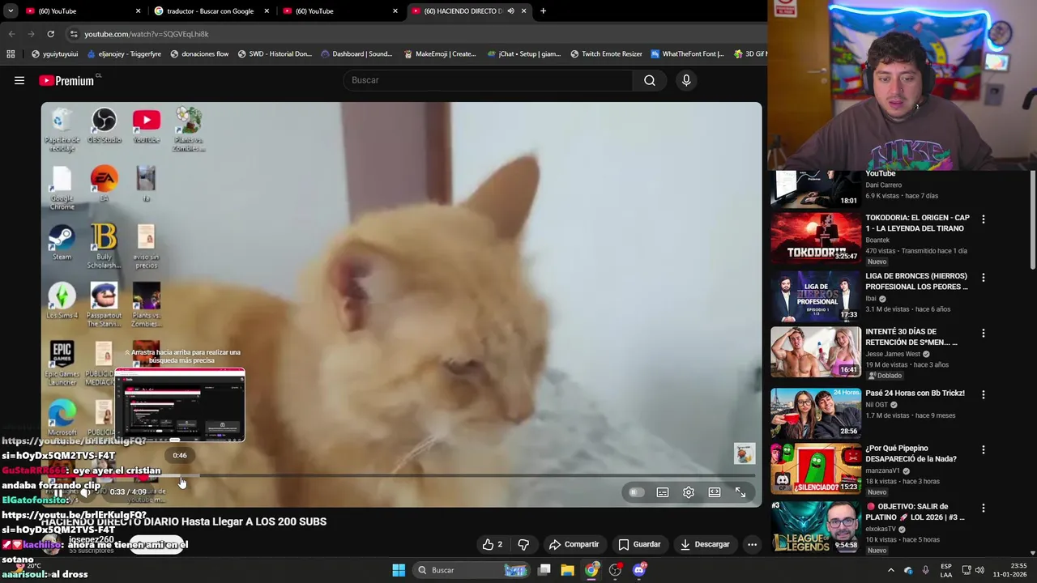This screenshot has height=583, width=1037.
Task: Dislike the video with thumbs down
Action: [x=523, y=544]
